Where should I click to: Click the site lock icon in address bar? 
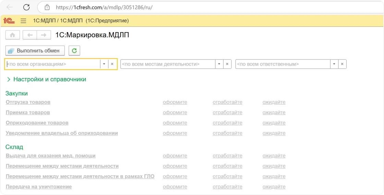point(47,7)
